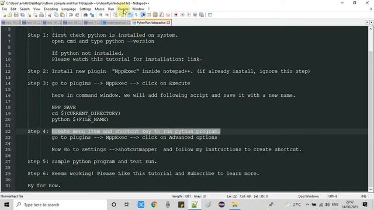The height and width of the screenshot is (210, 374).
Task: Toggle Show All Characters pilcrow icon
Action: (x=136, y=15)
